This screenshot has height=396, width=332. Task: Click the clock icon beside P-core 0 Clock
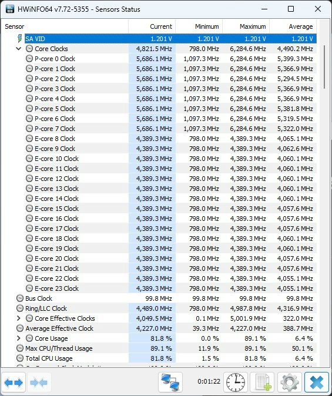(29, 59)
